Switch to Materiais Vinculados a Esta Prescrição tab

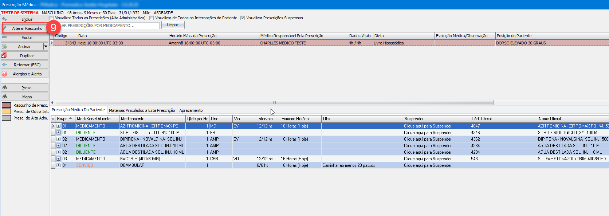click(x=142, y=110)
